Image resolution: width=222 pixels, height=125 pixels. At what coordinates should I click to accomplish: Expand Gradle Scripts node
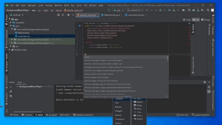[10, 50]
